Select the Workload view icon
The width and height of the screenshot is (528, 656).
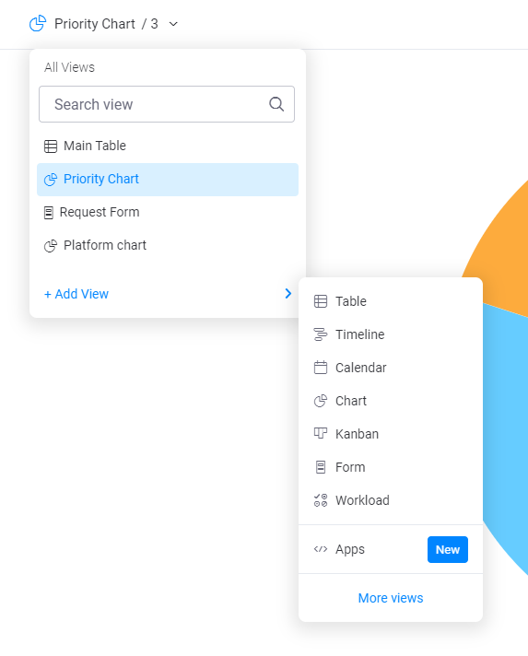click(x=321, y=500)
